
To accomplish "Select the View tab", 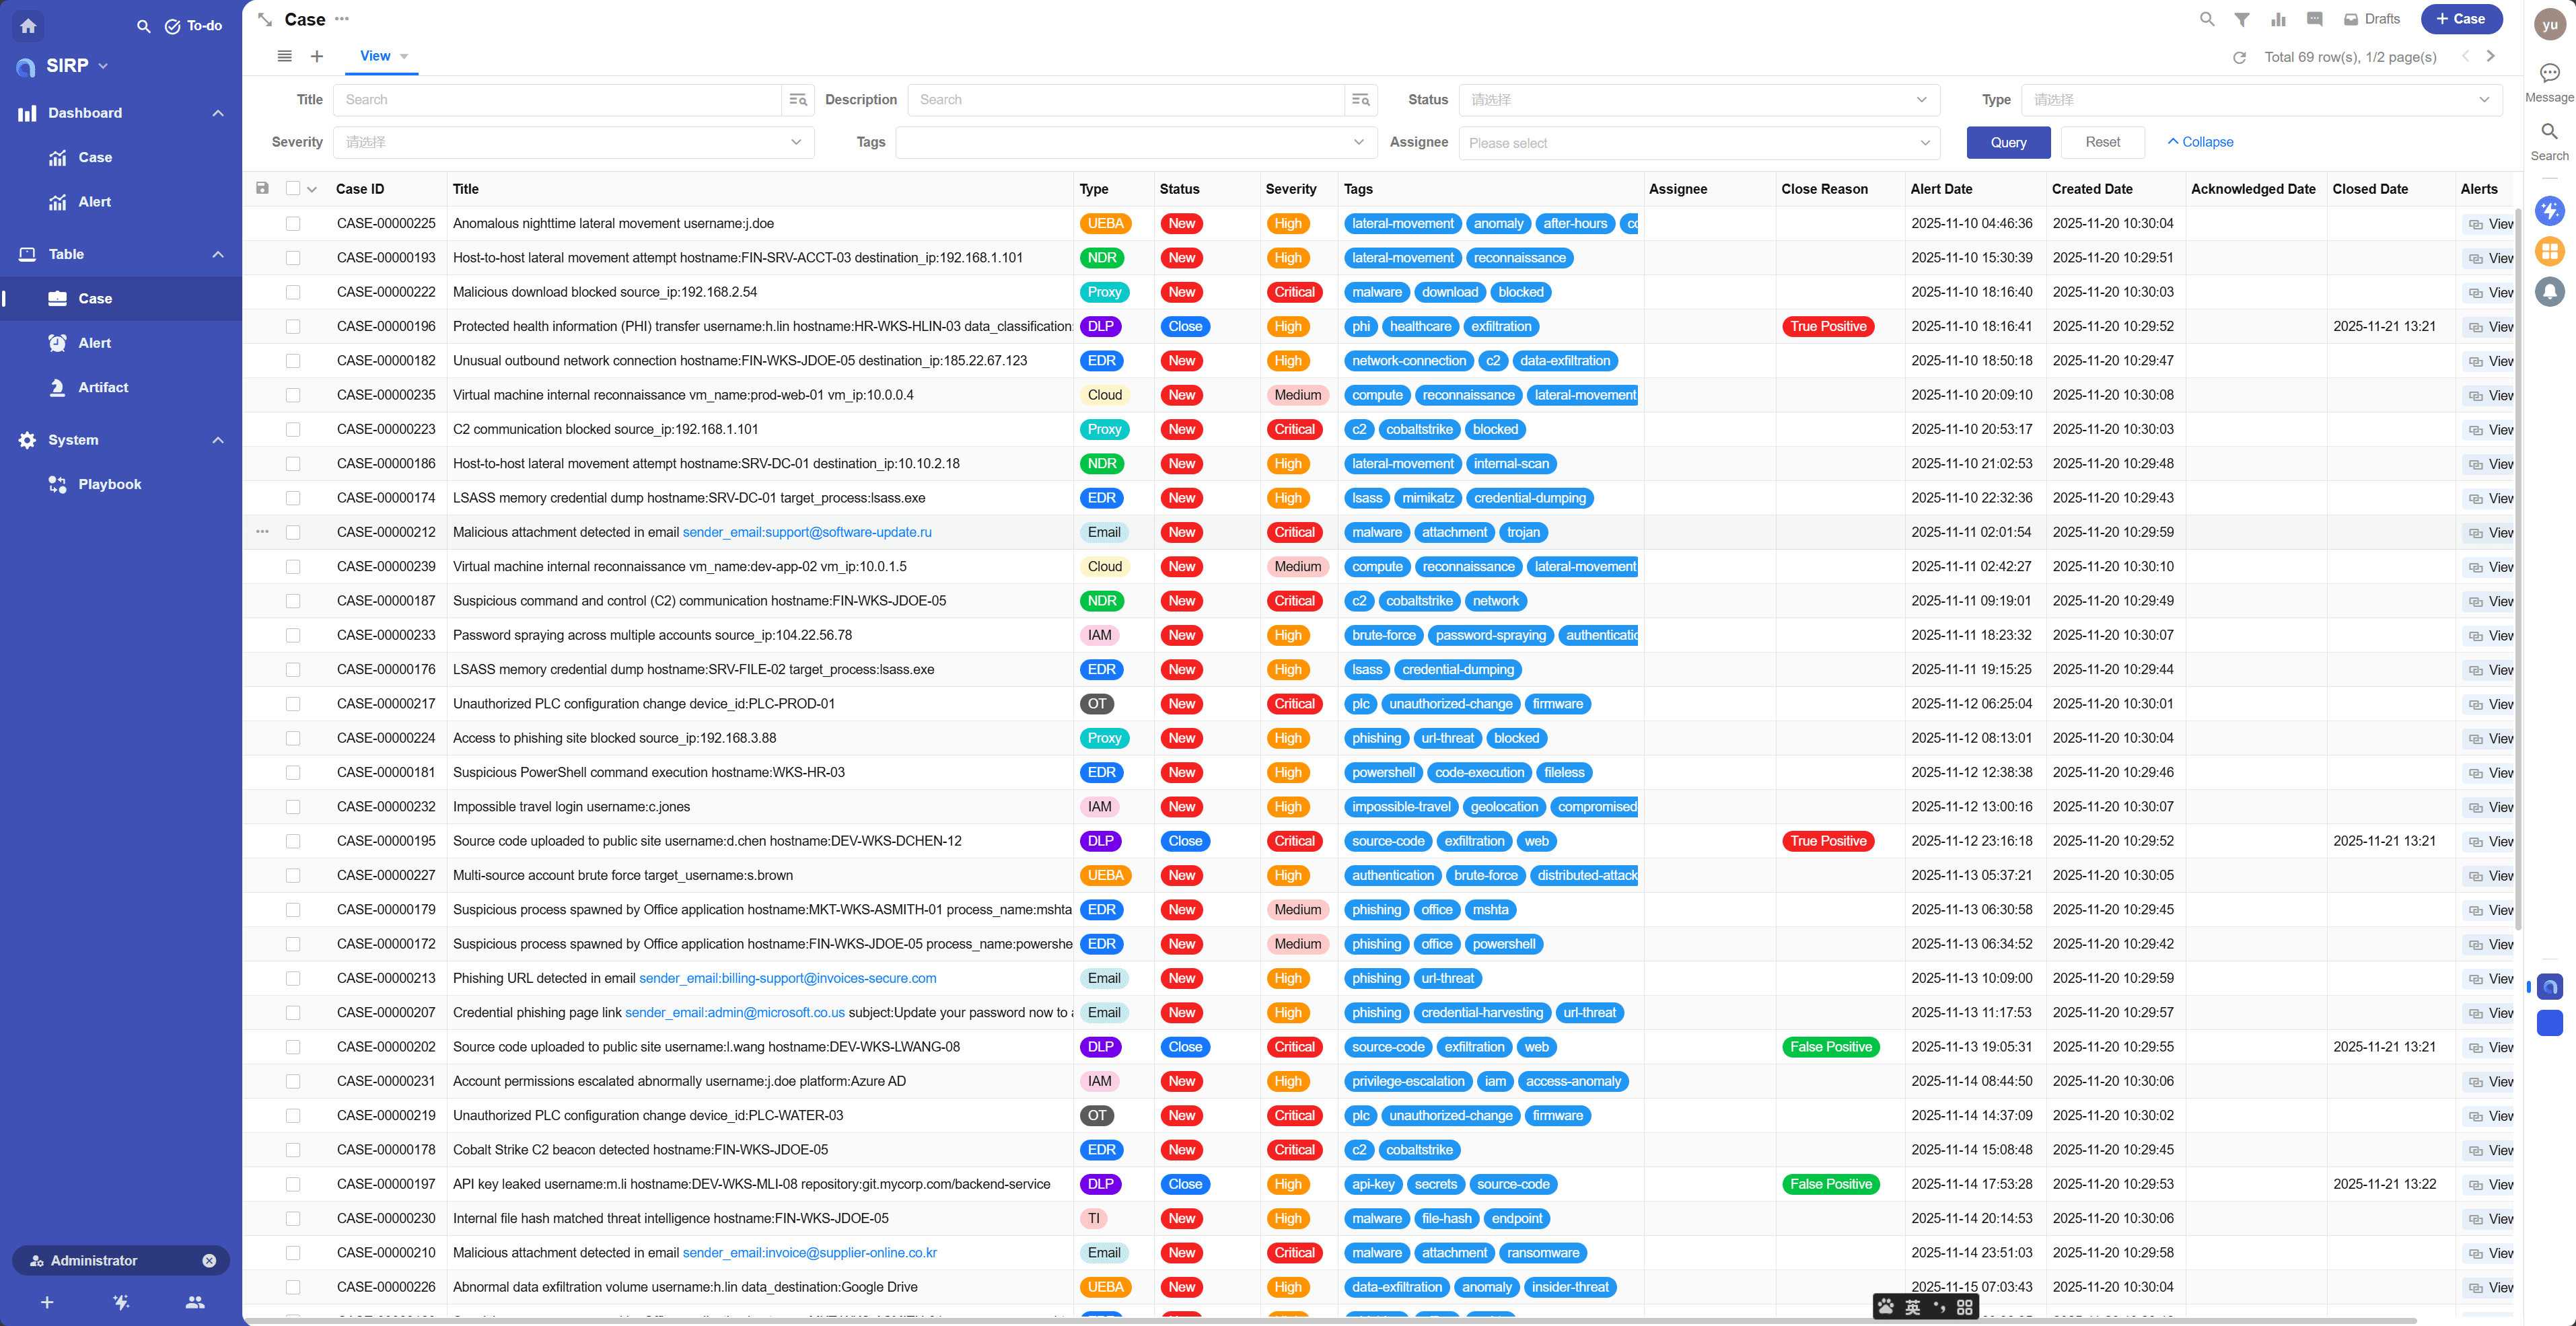I will 375,57.
